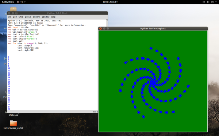
Task: Expand the Tk application menu dropdown
Action: point(21,2)
